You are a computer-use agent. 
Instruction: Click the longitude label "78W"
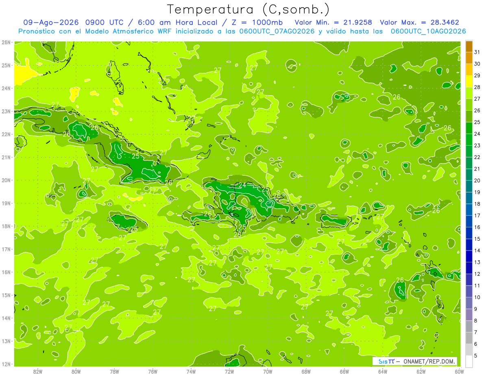(x=115, y=371)
